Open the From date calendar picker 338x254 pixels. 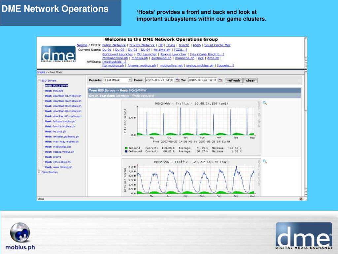coord(177,80)
